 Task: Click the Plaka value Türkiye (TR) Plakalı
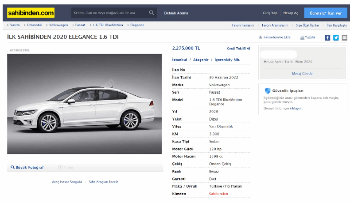point(226,186)
